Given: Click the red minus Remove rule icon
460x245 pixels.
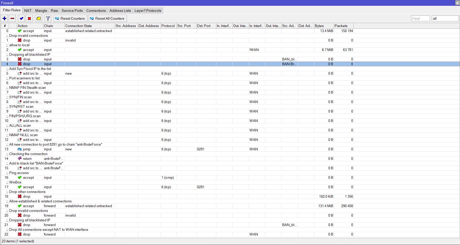Looking at the screenshot, I should point(12,18).
